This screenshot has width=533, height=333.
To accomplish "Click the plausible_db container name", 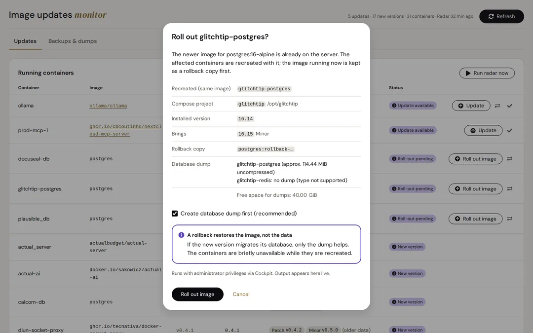I will coord(34,219).
